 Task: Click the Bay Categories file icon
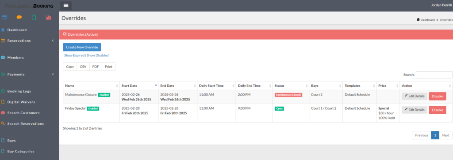(x=3, y=151)
